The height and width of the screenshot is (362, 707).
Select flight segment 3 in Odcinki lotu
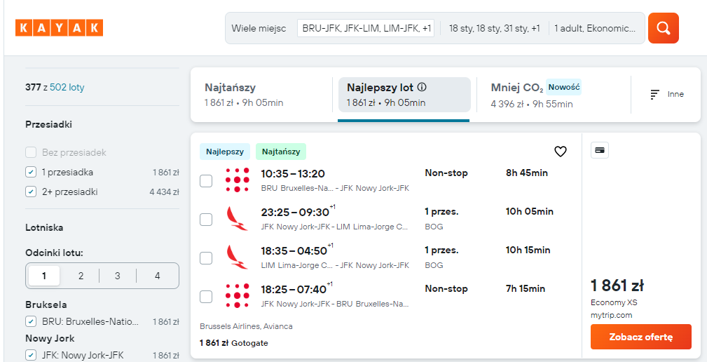point(117,276)
